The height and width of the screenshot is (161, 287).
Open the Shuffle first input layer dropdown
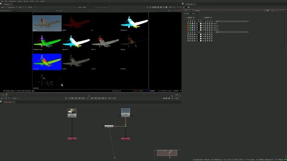pos(190,18)
